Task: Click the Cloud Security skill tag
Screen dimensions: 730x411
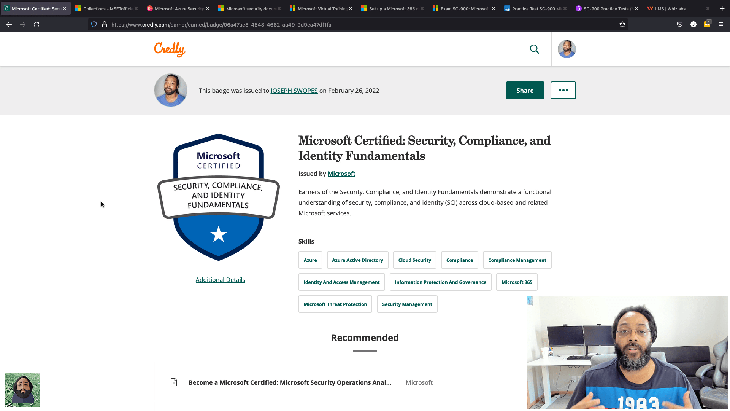Action: [x=415, y=260]
